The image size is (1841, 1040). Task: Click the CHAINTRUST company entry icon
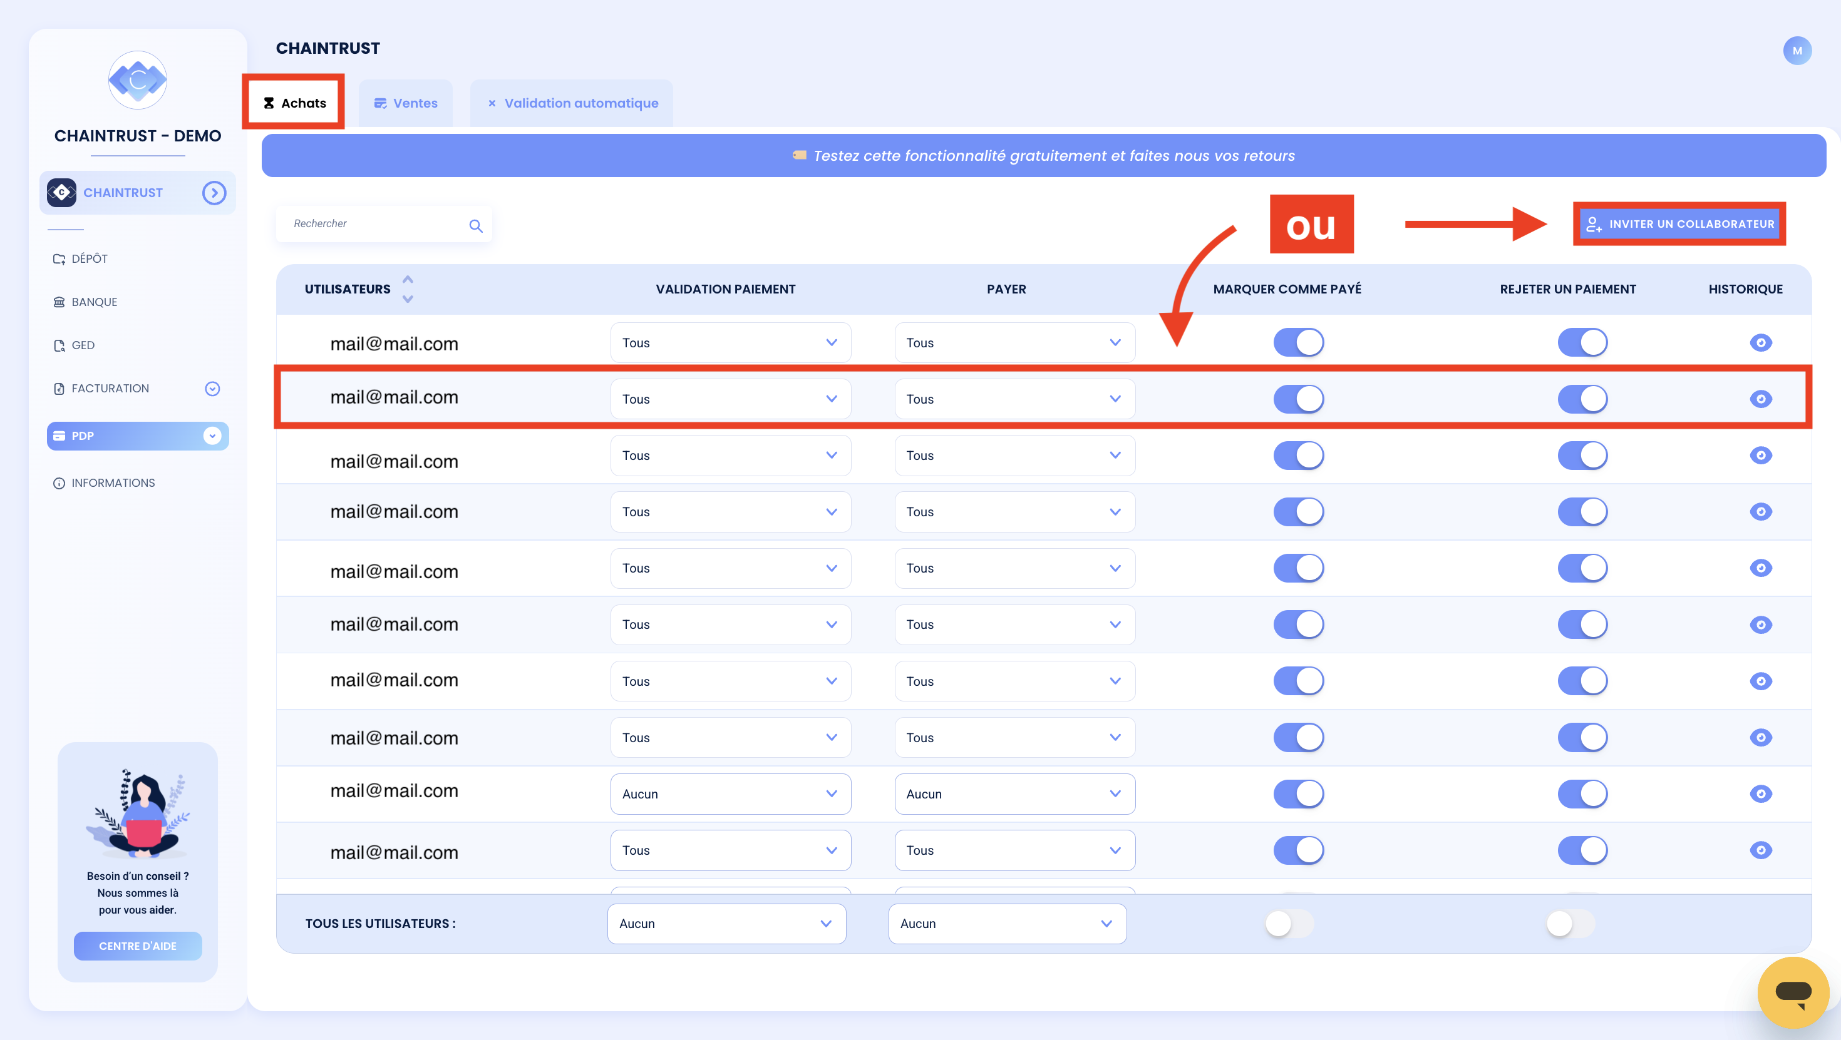coord(61,193)
